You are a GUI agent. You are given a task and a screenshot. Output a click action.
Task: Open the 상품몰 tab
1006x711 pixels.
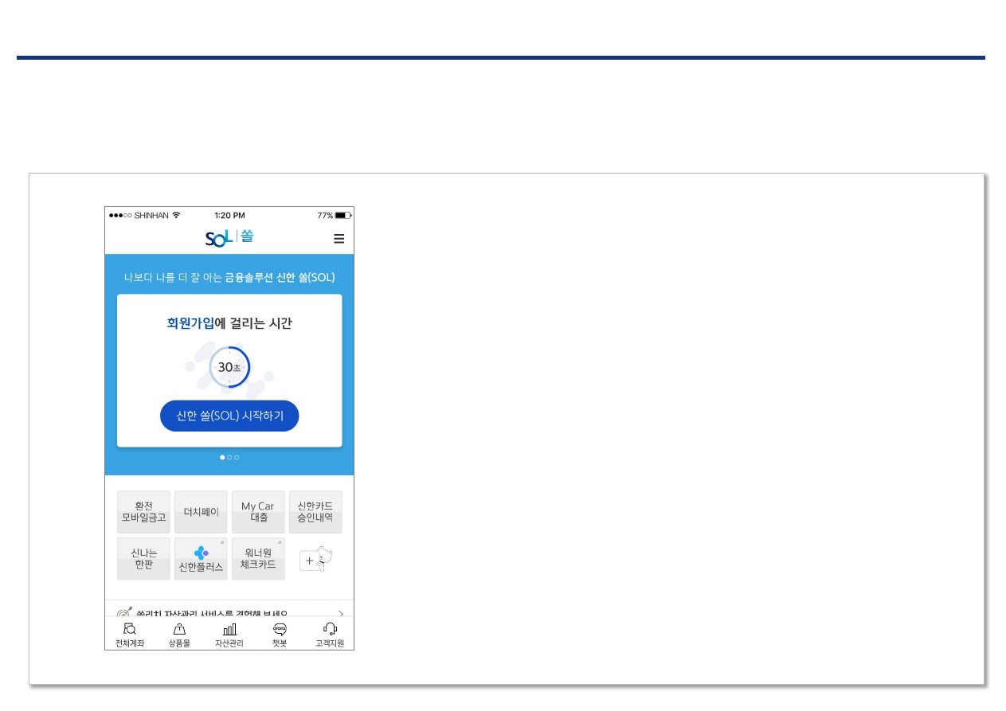(179, 635)
